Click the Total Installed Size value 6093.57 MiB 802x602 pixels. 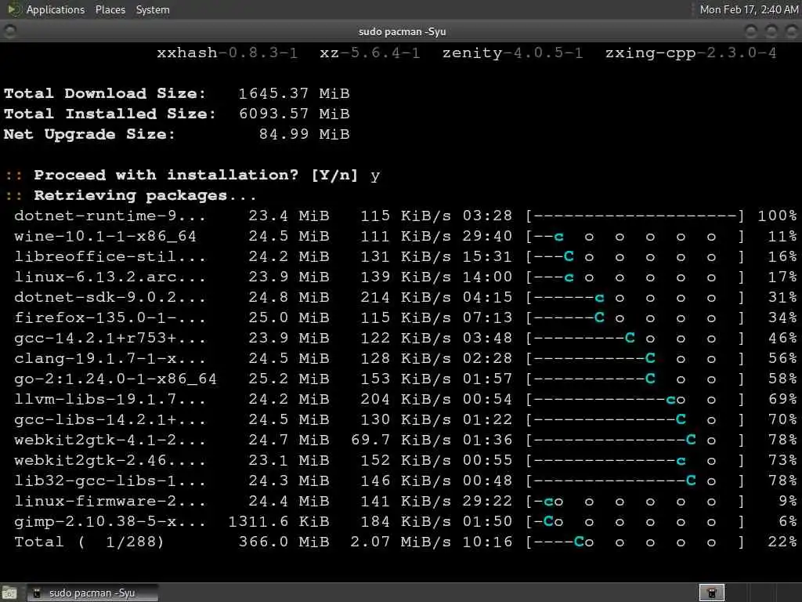pos(294,114)
